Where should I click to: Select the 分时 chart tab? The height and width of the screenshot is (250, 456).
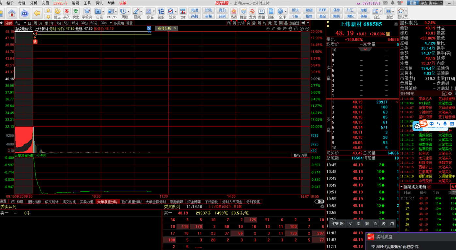8,23
